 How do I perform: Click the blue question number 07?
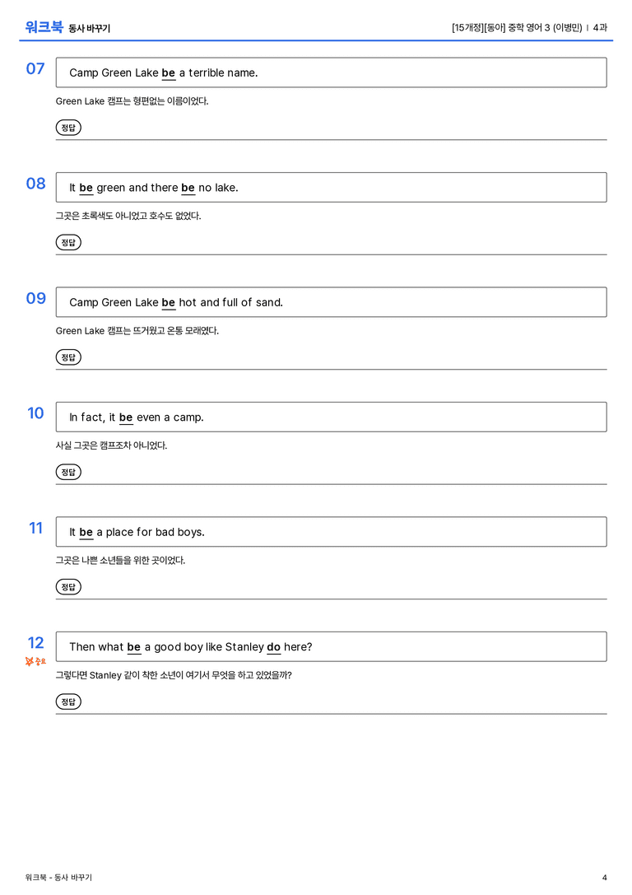tap(35, 69)
